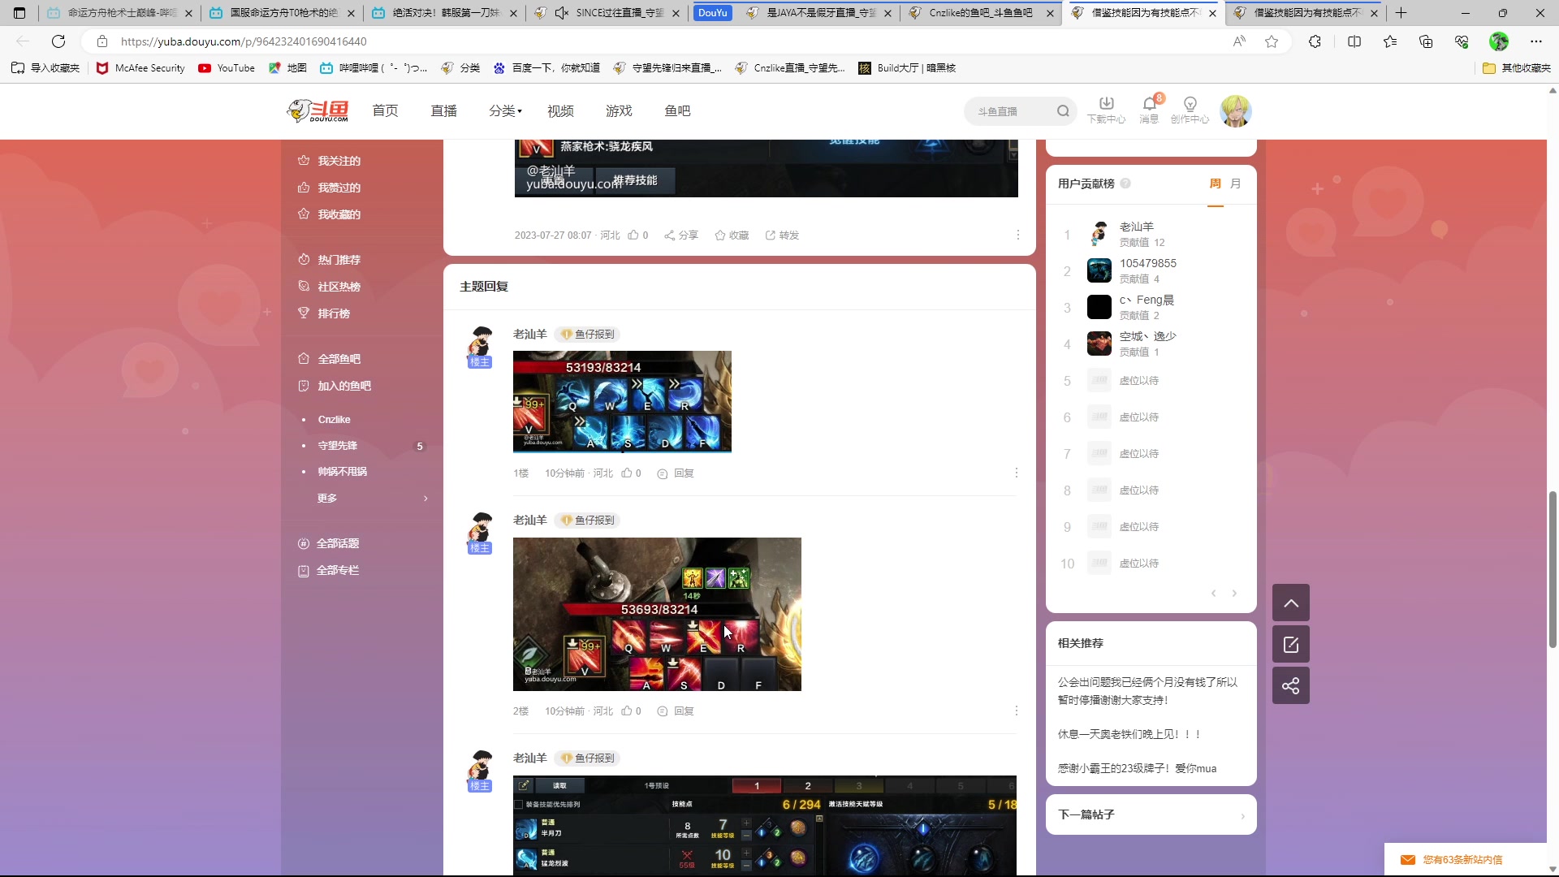
Task: Click the back-to-top arrow button
Action: [1290, 603]
